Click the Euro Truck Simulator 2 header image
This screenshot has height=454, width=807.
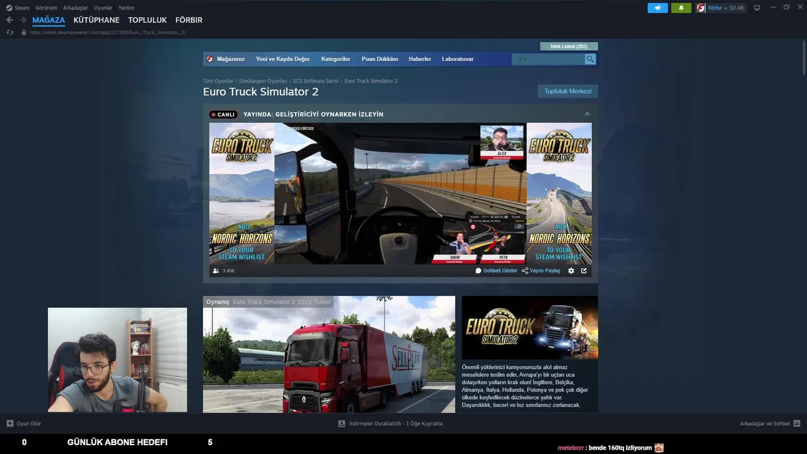[530, 327]
